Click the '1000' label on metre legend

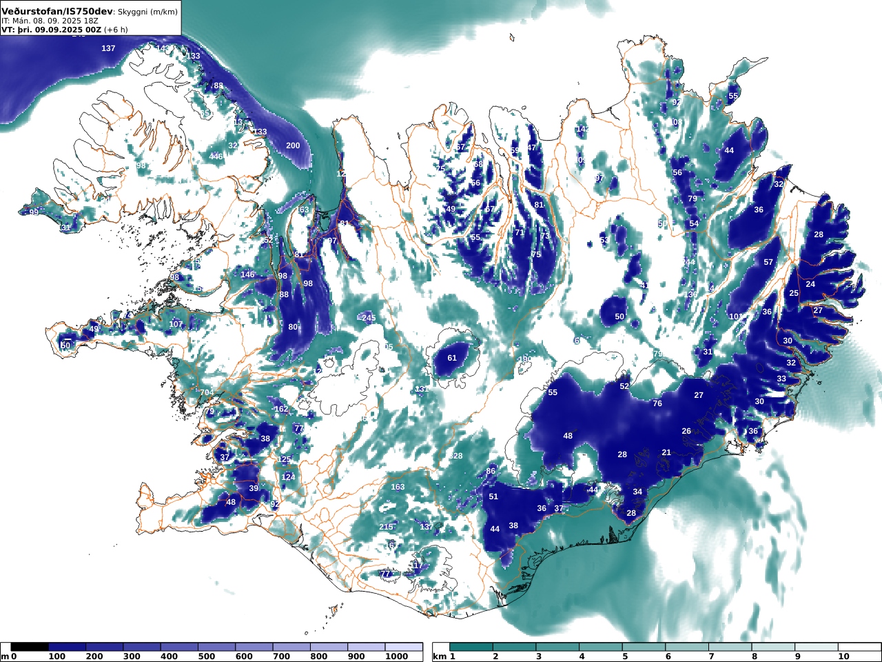[x=396, y=656]
